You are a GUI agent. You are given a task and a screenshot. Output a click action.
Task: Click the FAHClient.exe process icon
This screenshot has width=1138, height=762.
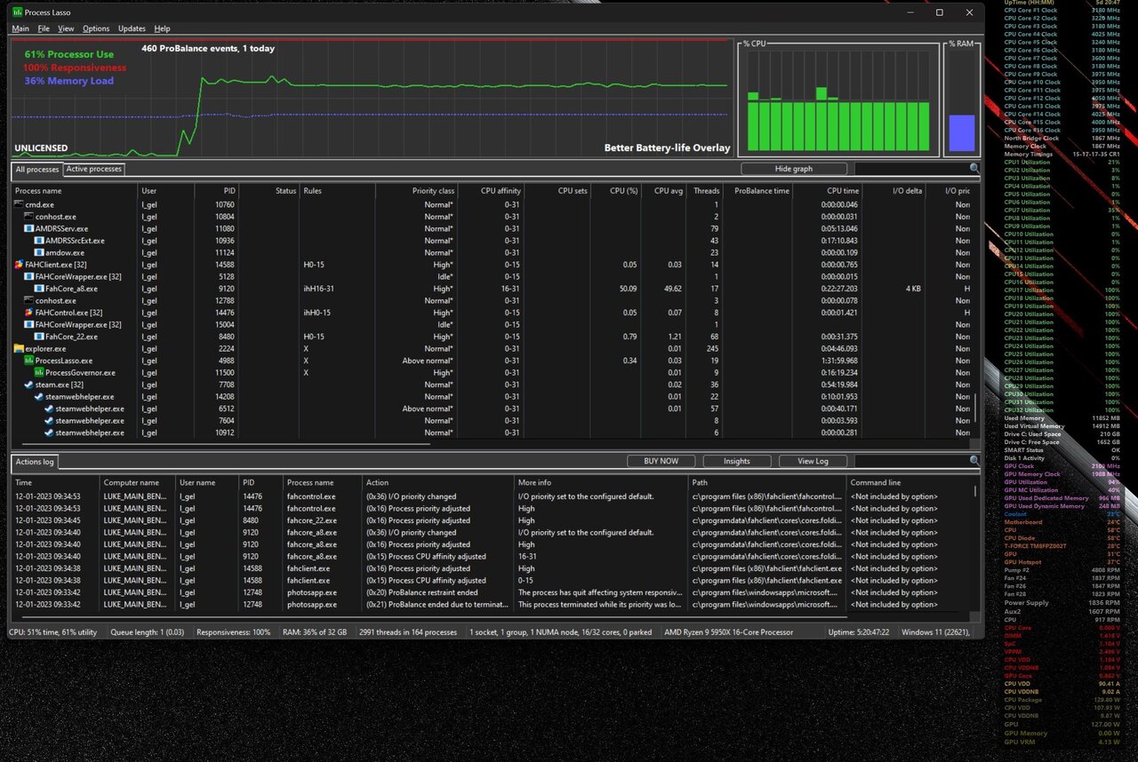19,265
